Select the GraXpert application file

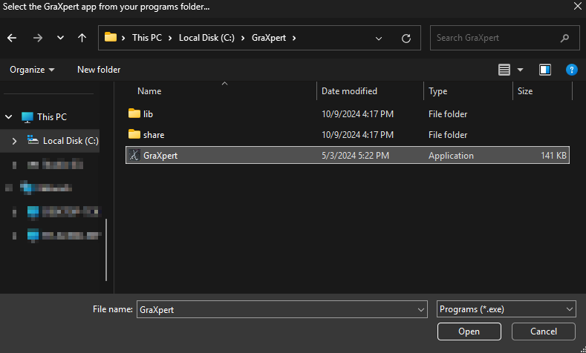(160, 156)
